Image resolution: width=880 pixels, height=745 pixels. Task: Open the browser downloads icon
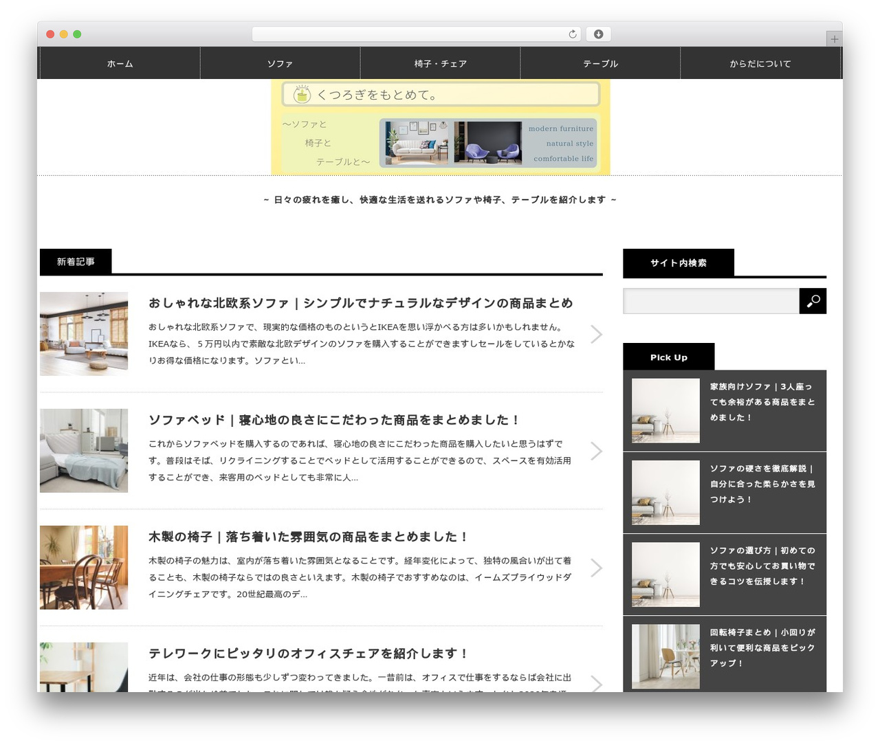598,34
